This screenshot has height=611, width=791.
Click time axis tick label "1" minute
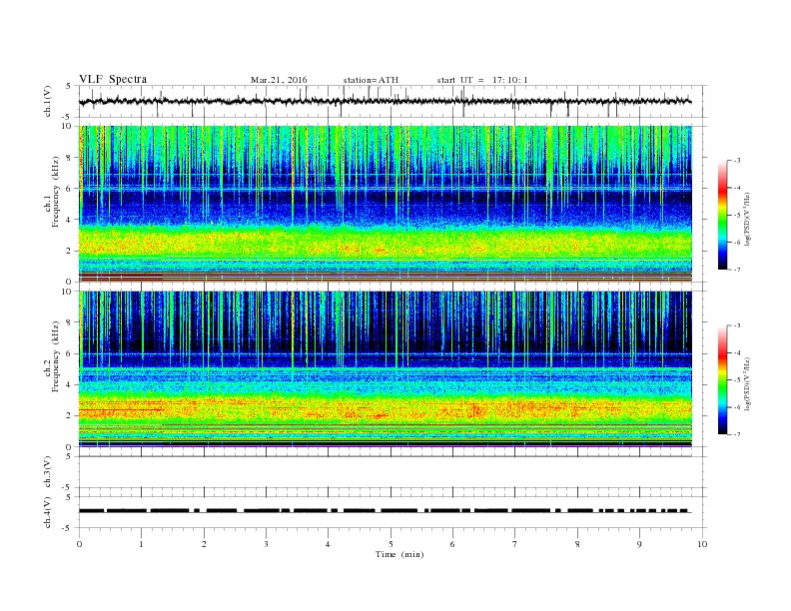[141, 544]
